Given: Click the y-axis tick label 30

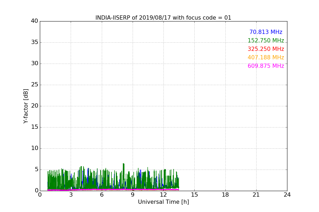Looking at the screenshot, I should click(35, 64).
